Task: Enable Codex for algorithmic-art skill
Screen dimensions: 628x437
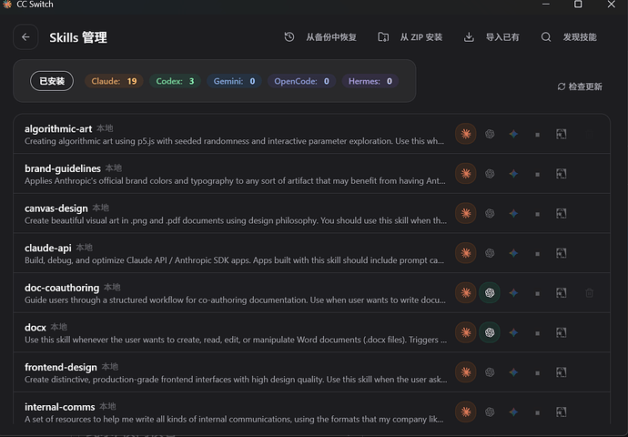Action: [490, 134]
